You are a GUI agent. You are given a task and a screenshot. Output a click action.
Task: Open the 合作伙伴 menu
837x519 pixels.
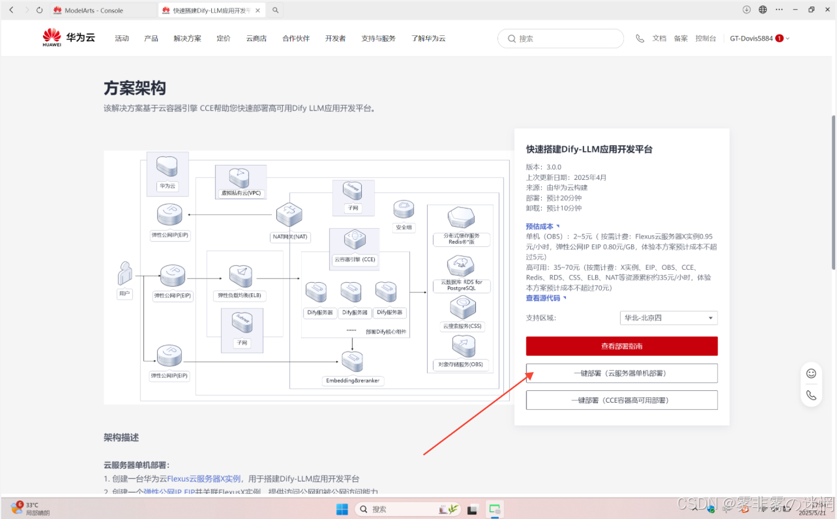tap(296, 38)
